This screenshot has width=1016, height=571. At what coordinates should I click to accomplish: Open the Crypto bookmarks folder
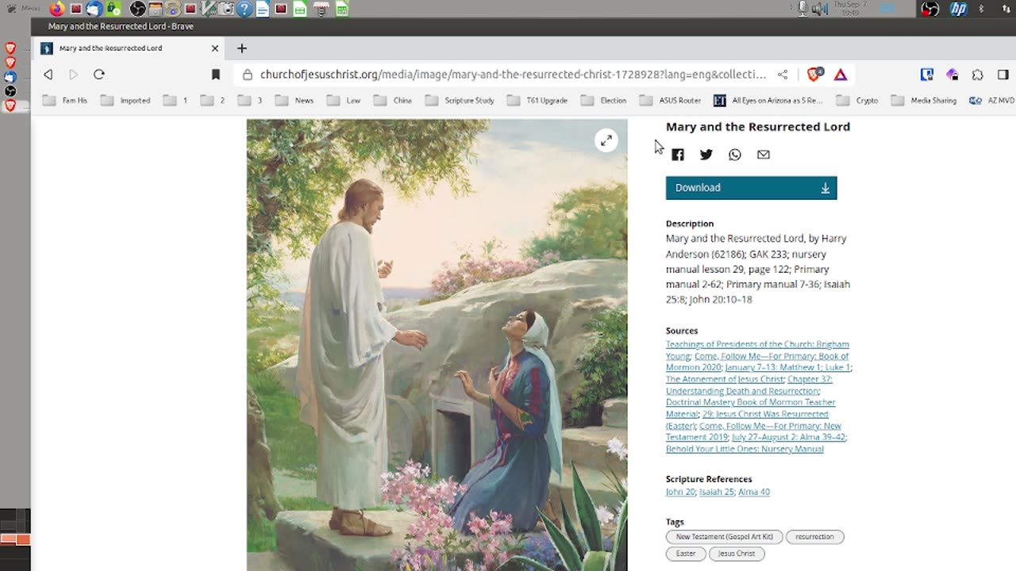pyautogui.click(x=857, y=101)
